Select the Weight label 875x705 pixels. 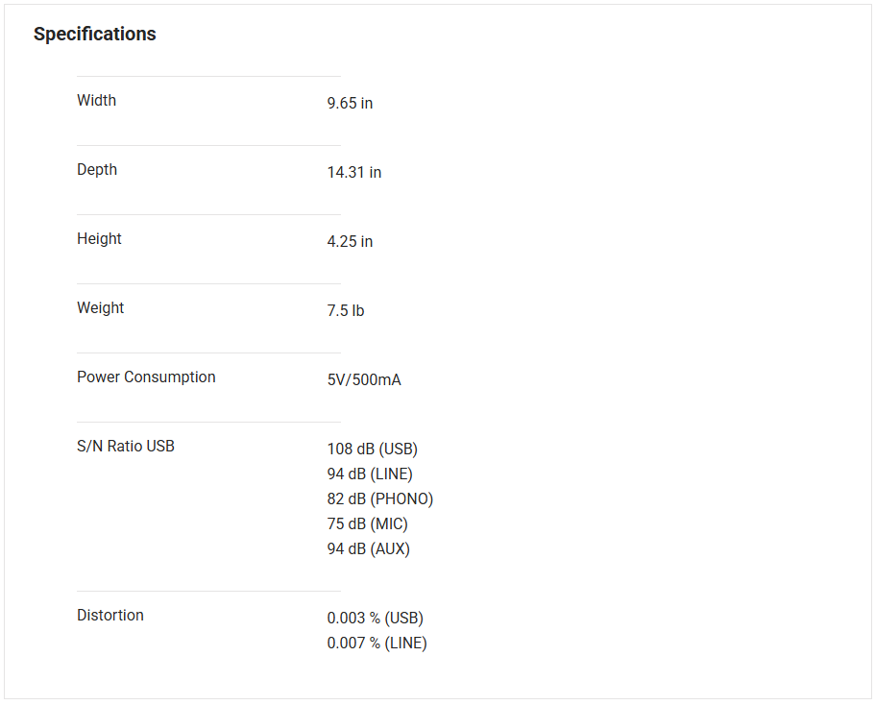(100, 308)
